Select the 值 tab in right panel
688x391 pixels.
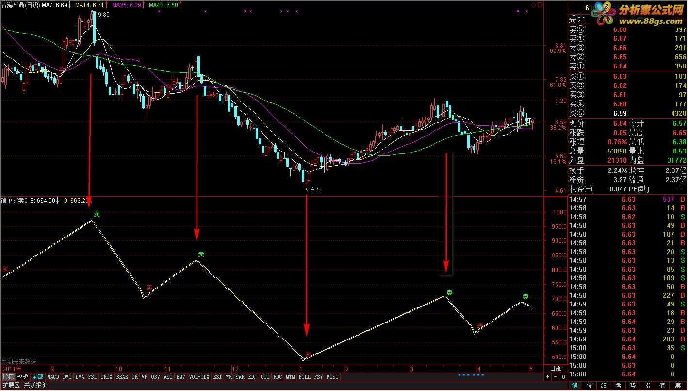(662, 386)
